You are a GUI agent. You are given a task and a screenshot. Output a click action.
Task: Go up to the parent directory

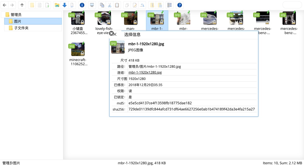click(22, 5)
